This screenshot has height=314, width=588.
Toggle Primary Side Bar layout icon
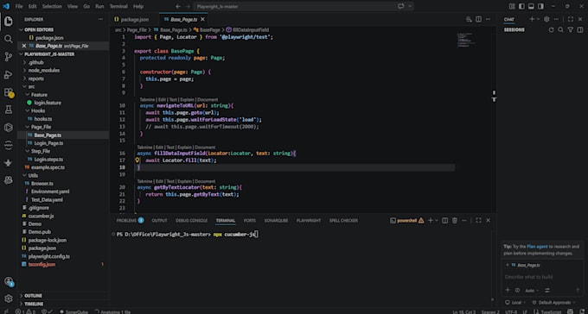[x=521, y=6]
